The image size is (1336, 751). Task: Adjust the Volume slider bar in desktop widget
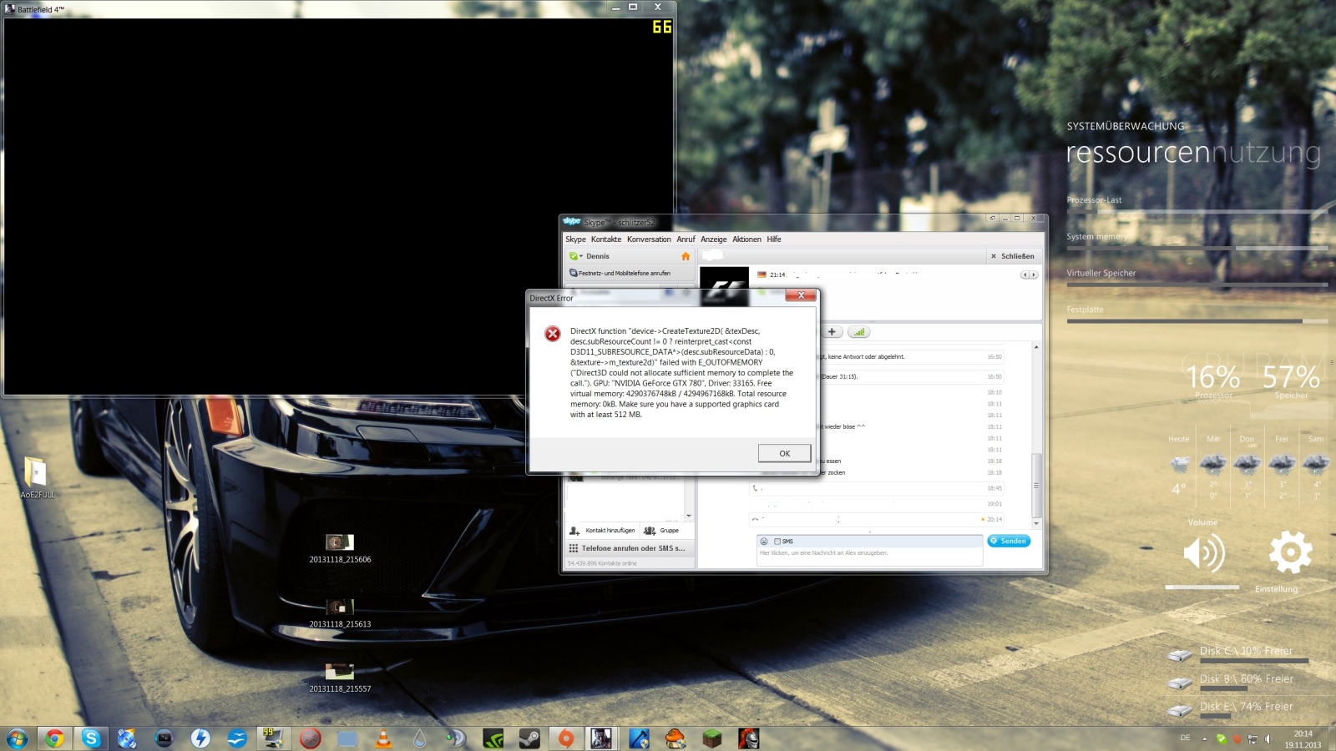point(1202,587)
